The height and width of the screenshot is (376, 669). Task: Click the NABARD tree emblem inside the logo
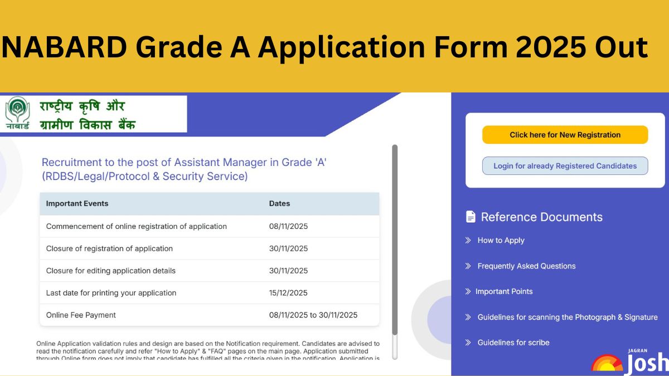[x=18, y=111]
